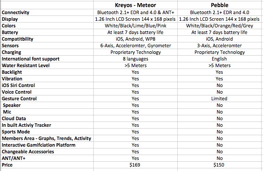Click the 8 languages cell
Image resolution: width=263 pixels, height=171 pixels.
pyautogui.click(x=135, y=59)
